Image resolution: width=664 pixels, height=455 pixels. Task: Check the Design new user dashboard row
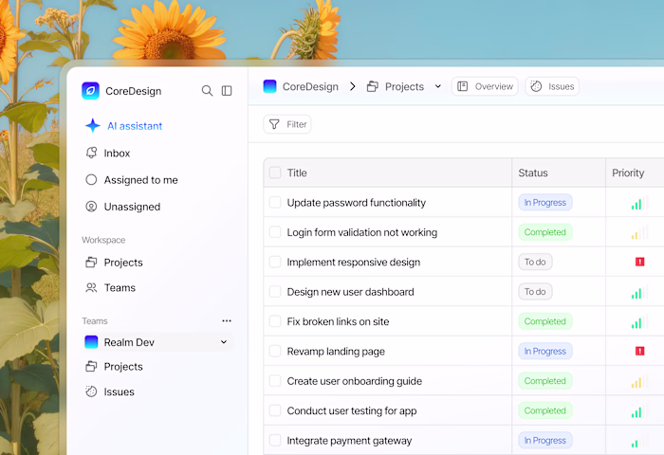pos(275,291)
